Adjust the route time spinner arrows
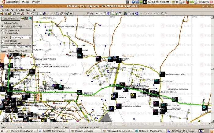 [x=31, y=47]
